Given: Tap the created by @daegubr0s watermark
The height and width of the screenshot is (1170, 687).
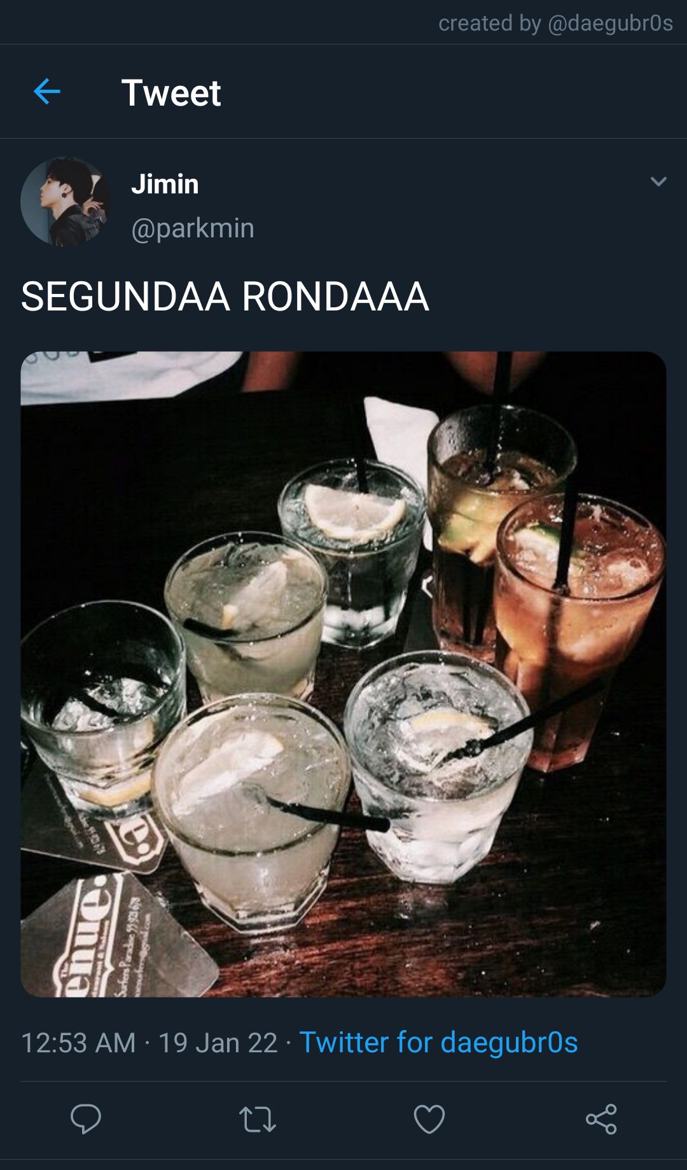Looking at the screenshot, I should [x=555, y=23].
